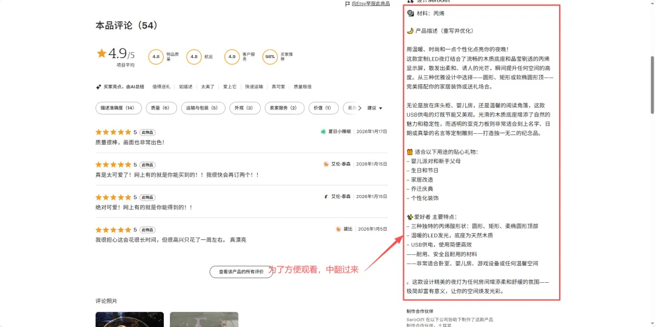
Task: Click the 如描述 buyer highlight
Action: tap(186, 87)
